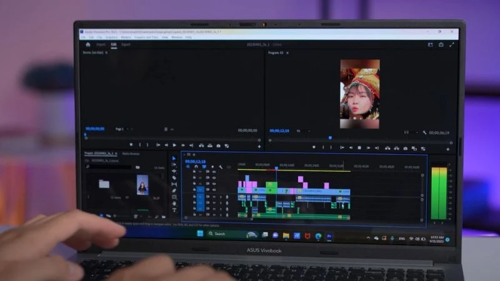Click Play in the Source monitor transport
Image resolution: width=500 pixels, height=281 pixels.
click(x=174, y=145)
